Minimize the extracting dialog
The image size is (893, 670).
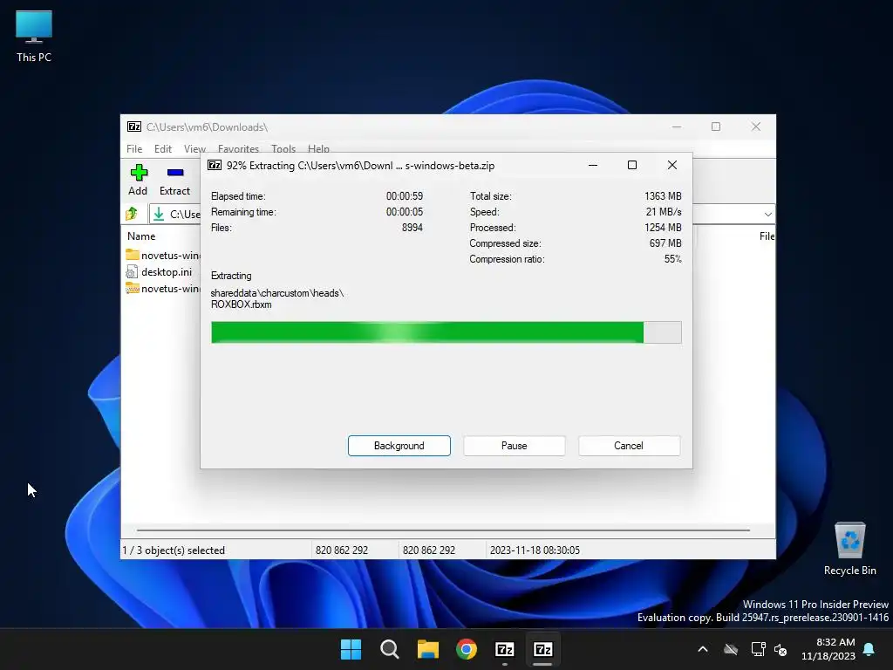[593, 165]
